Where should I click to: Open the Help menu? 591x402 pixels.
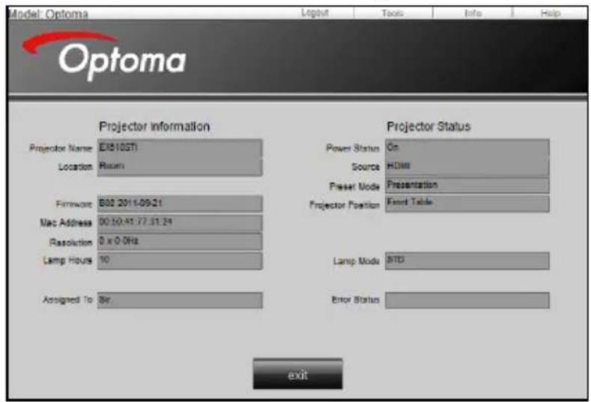click(x=551, y=13)
